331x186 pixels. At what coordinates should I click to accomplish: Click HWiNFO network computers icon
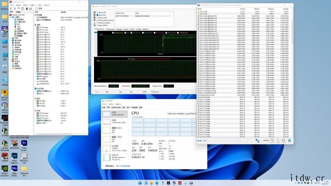(257, 141)
